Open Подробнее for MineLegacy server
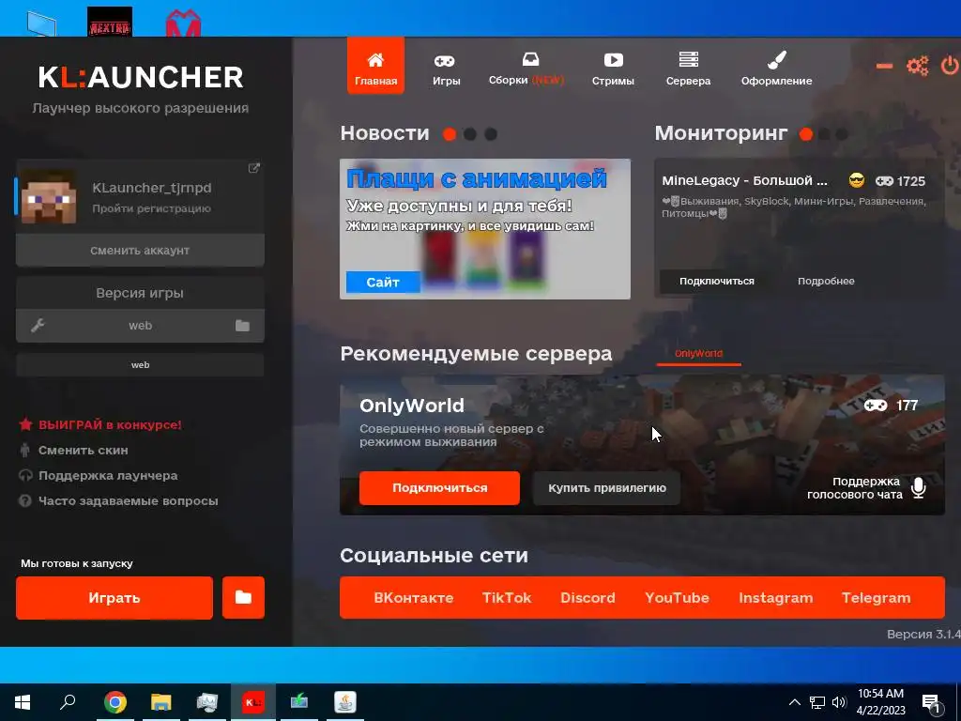 point(826,282)
